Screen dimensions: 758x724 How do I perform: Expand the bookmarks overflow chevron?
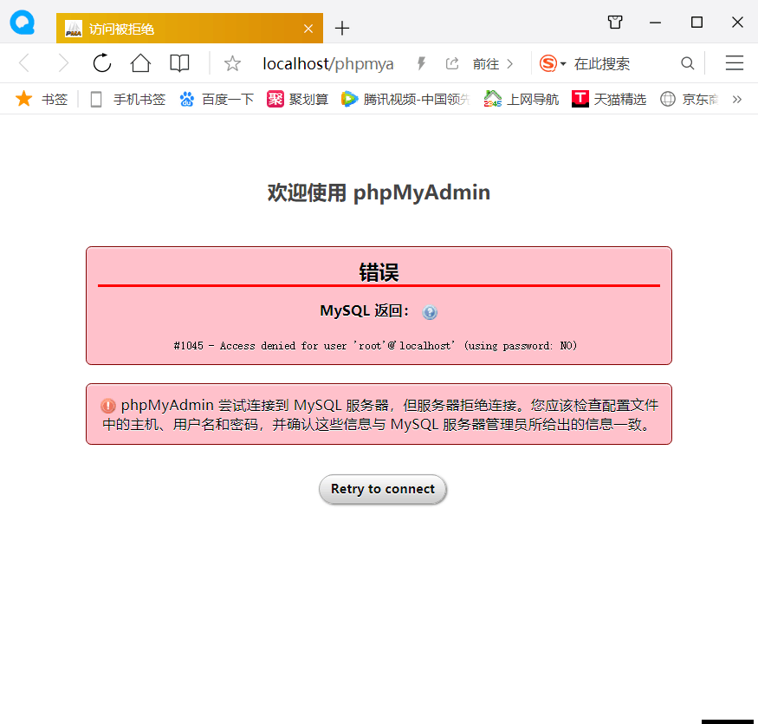point(737,99)
